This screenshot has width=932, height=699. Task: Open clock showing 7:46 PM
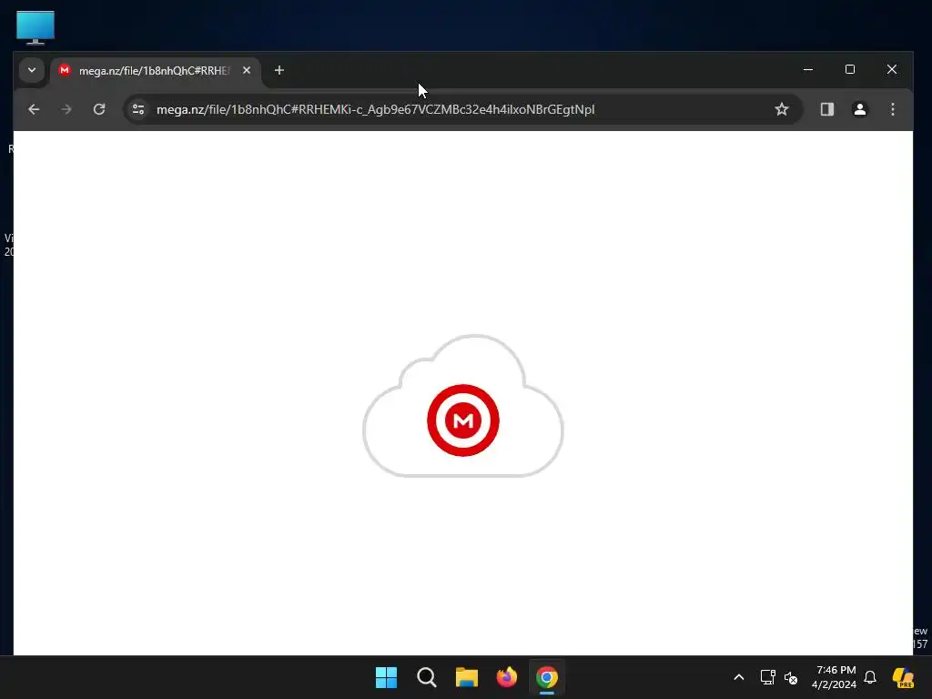tap(834, 677)
